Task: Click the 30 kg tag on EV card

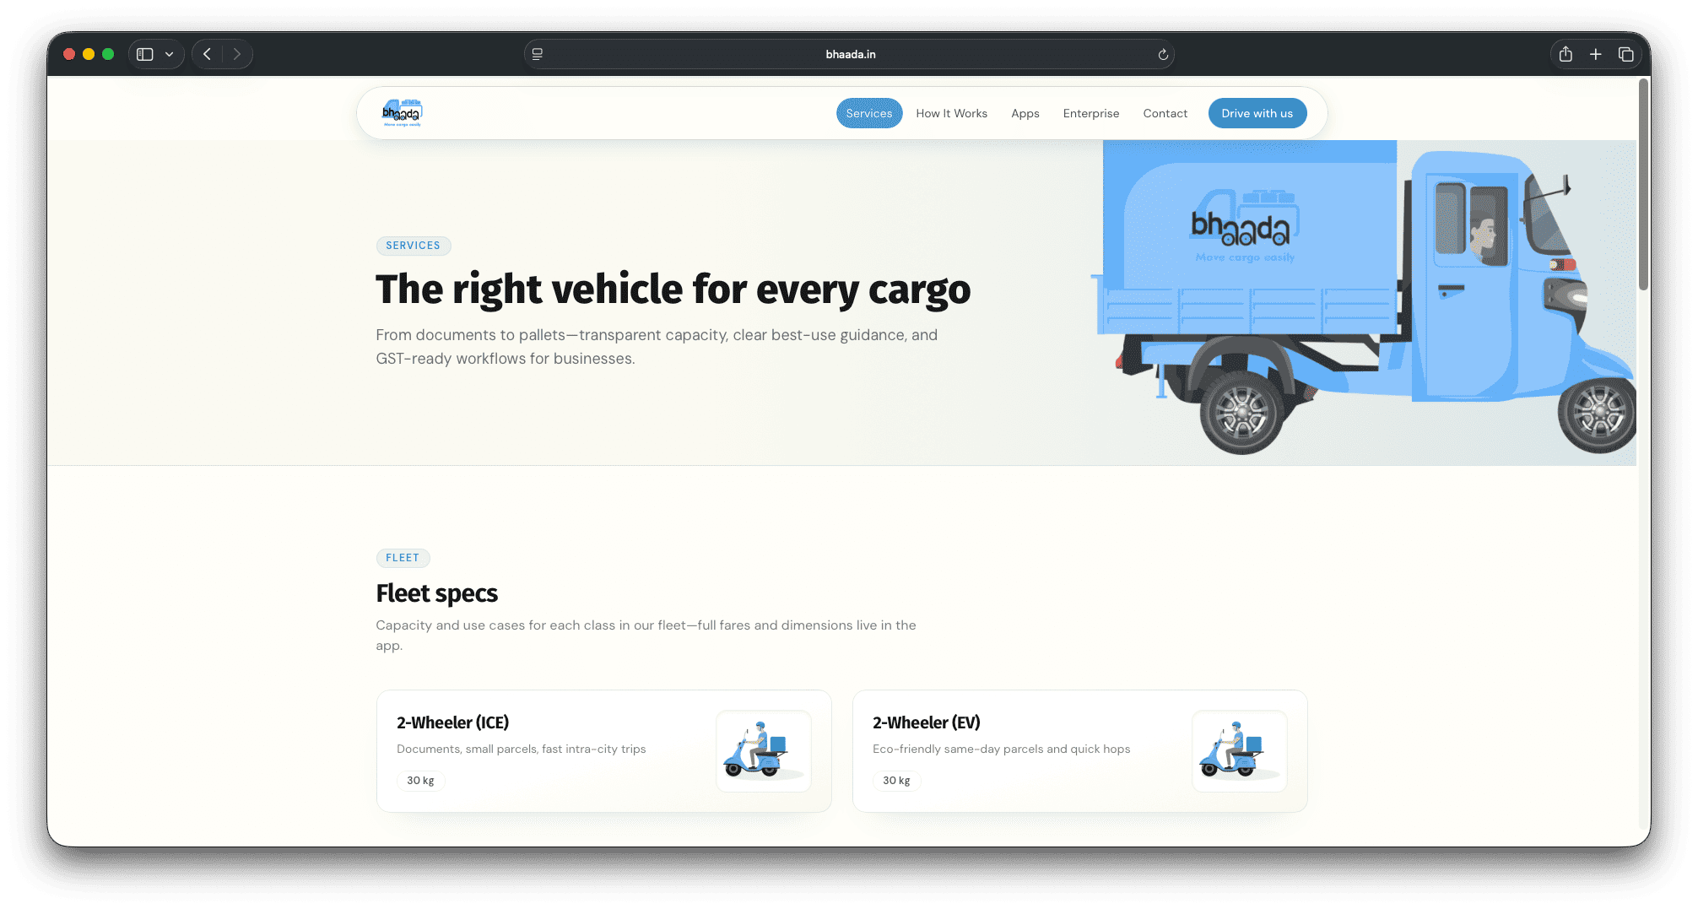Action: [x=896, y=781]
